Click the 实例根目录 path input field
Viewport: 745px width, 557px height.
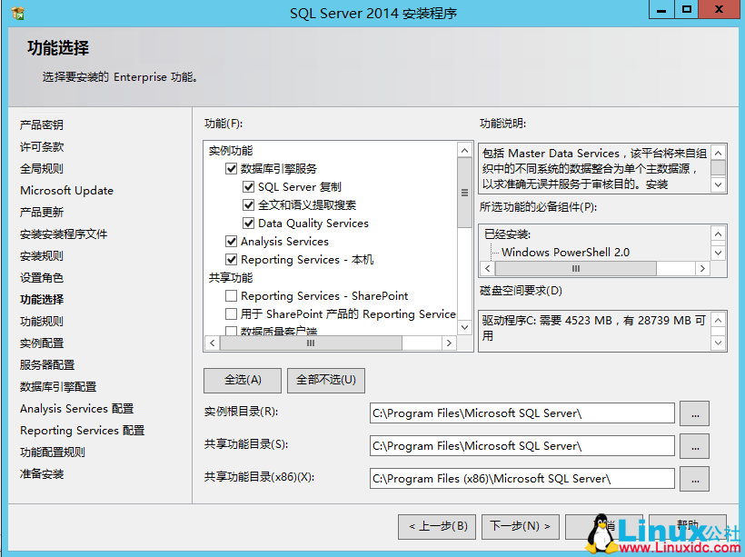tap(522, 413)
